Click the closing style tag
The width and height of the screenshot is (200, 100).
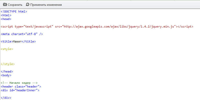[8, 64]
